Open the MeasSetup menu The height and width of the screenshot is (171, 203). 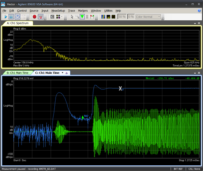[x=58, y=11]
